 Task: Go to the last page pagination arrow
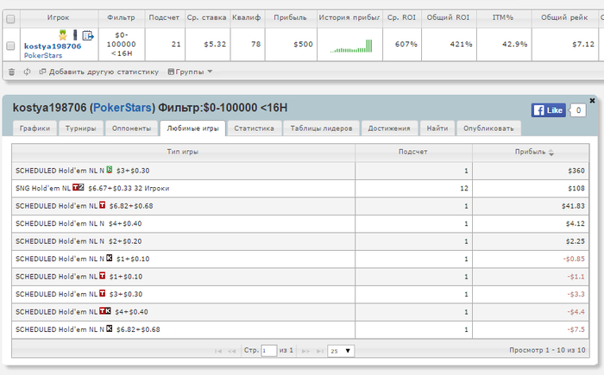[320, 351]
